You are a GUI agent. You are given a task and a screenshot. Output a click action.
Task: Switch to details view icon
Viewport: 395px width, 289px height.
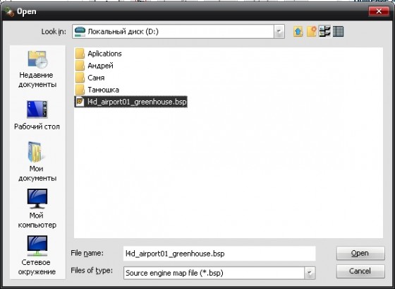[x=338, y=32]
